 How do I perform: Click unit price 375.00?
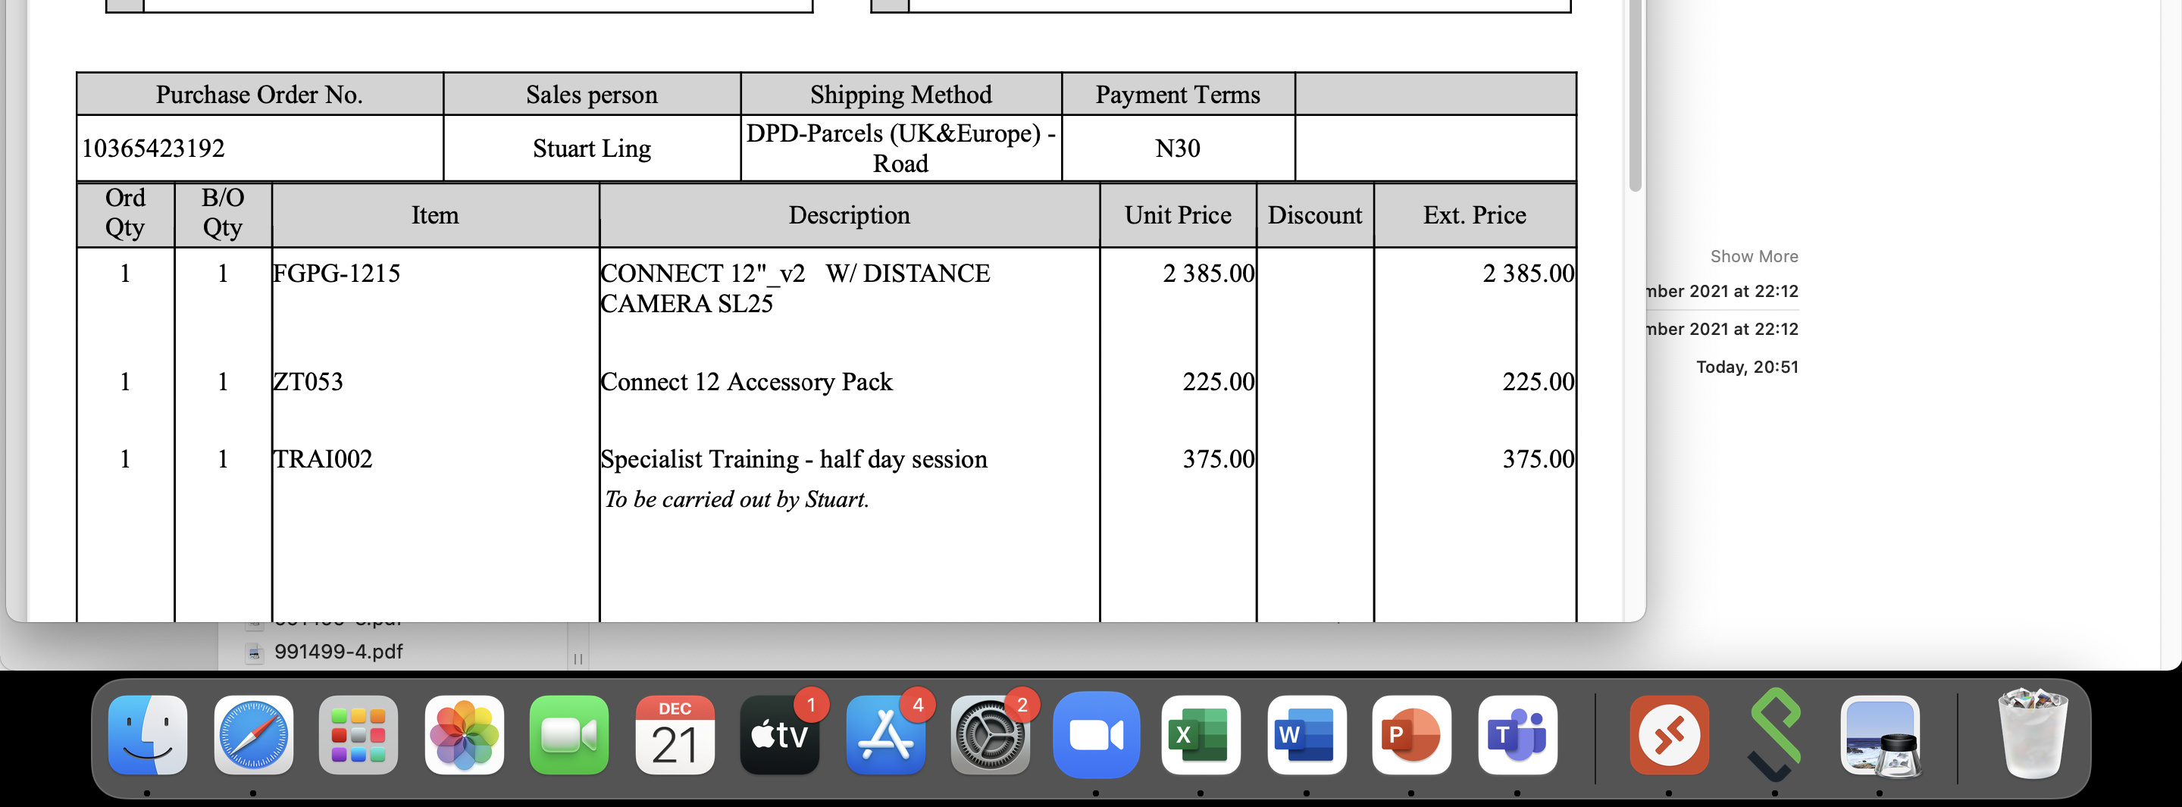1218,459
